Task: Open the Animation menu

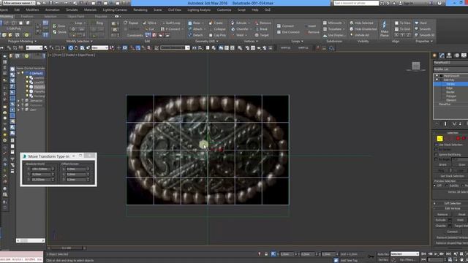Action: pyautogui.click(x=52, y=9)
